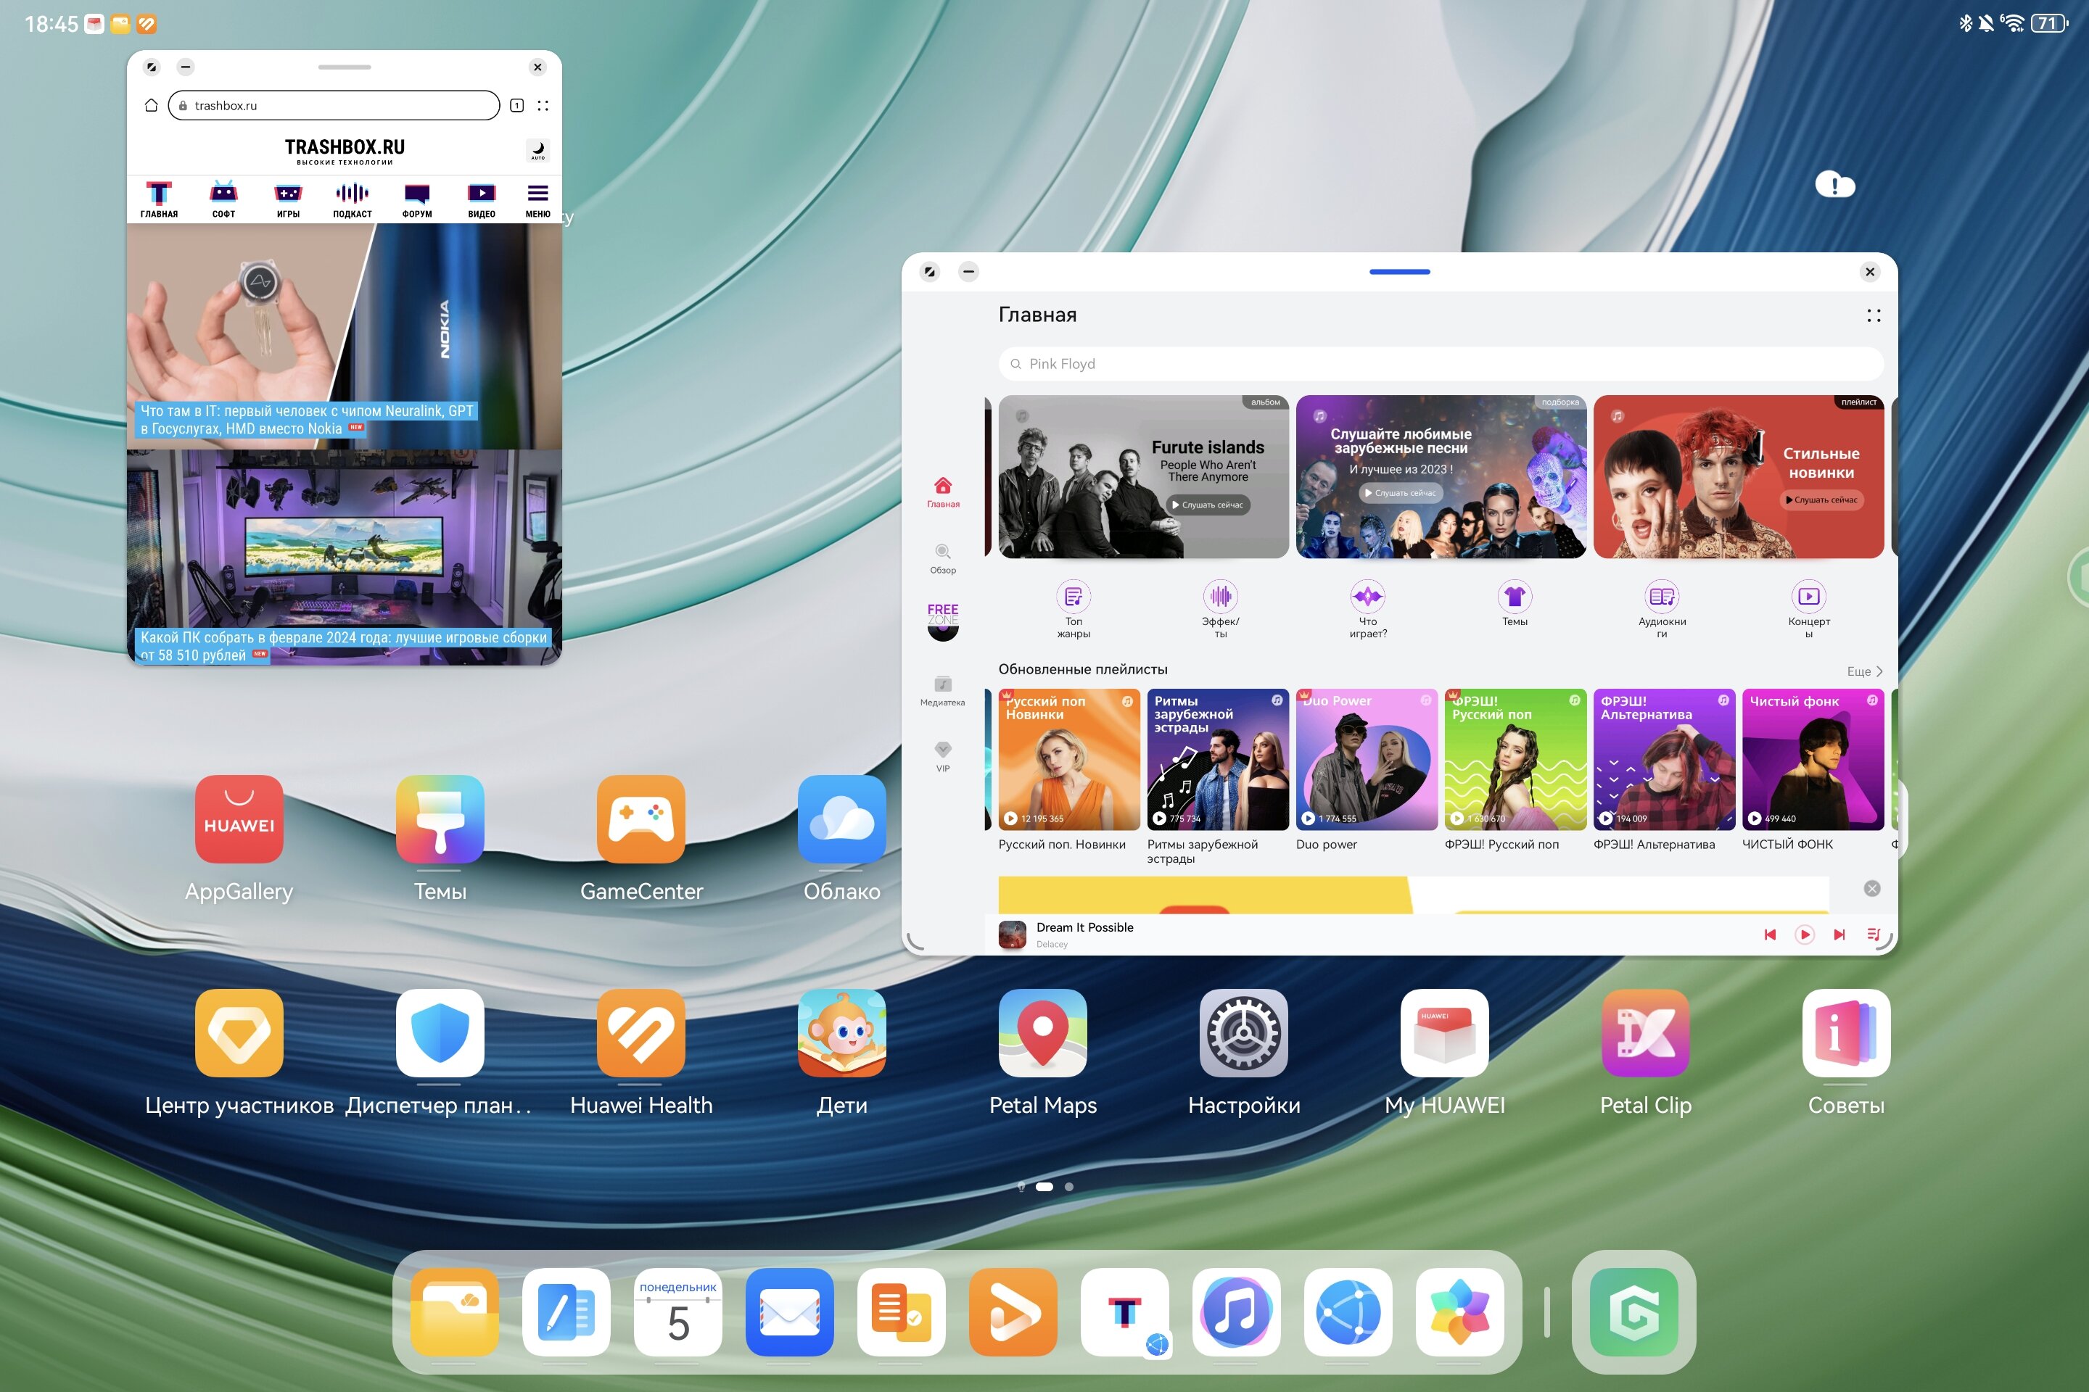Open browser four-dot options menu

543,106
